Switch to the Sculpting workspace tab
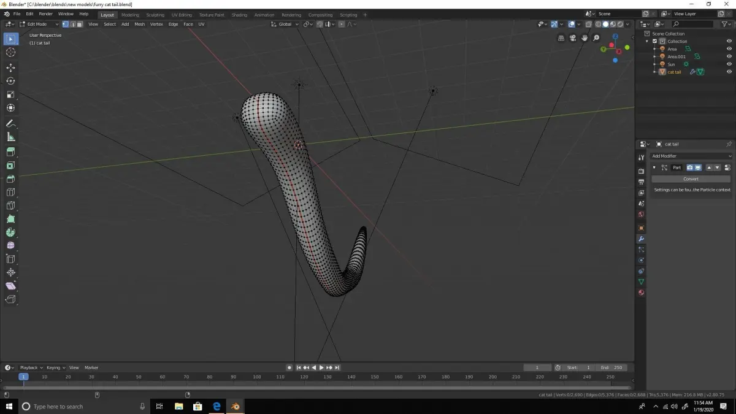Image resolution: width=736 pixels, height=414 pixels. point(155,15)
